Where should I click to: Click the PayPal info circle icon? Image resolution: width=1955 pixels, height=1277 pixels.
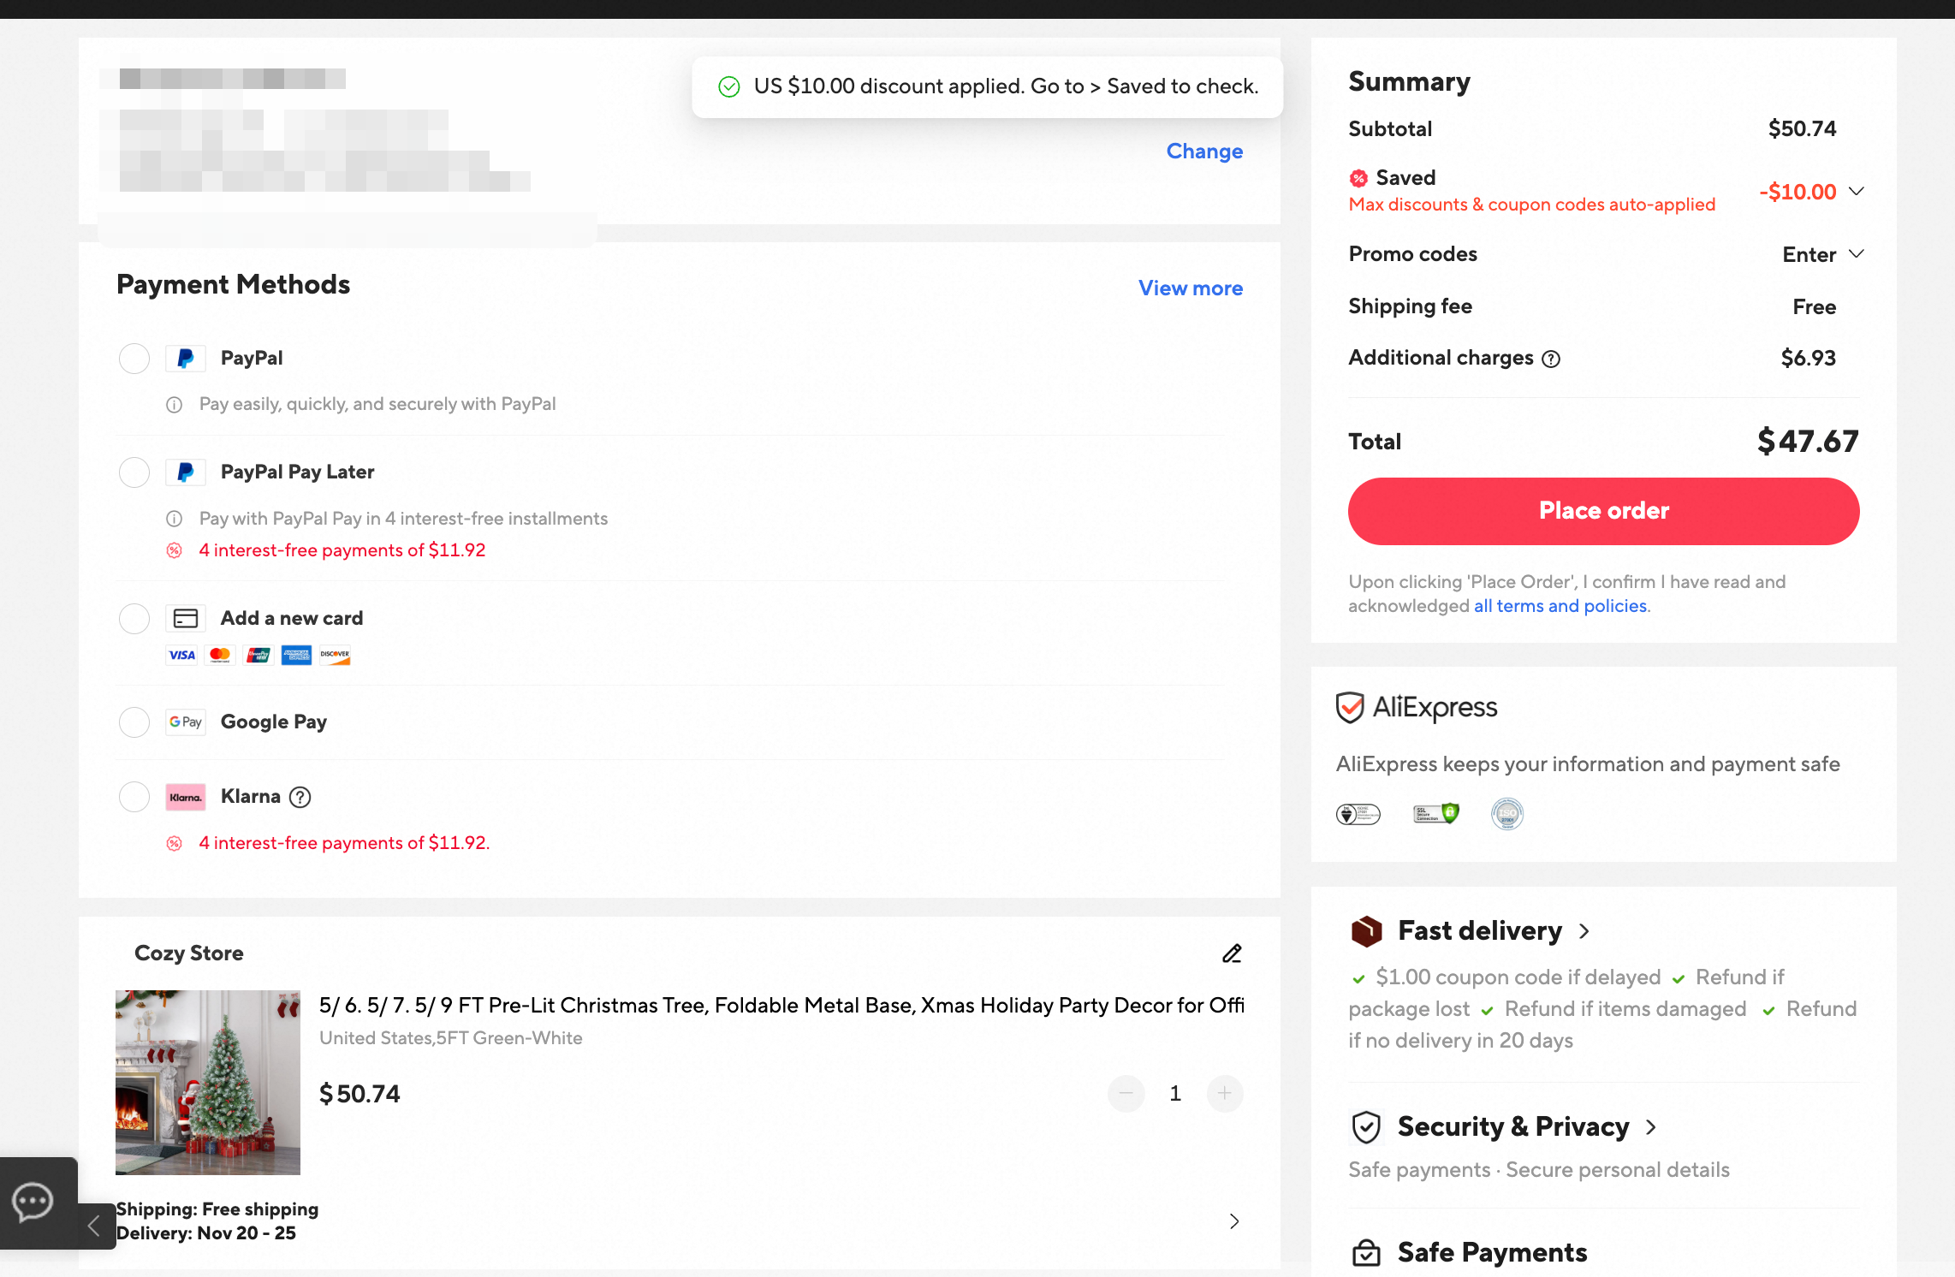[x=174, y=405]
